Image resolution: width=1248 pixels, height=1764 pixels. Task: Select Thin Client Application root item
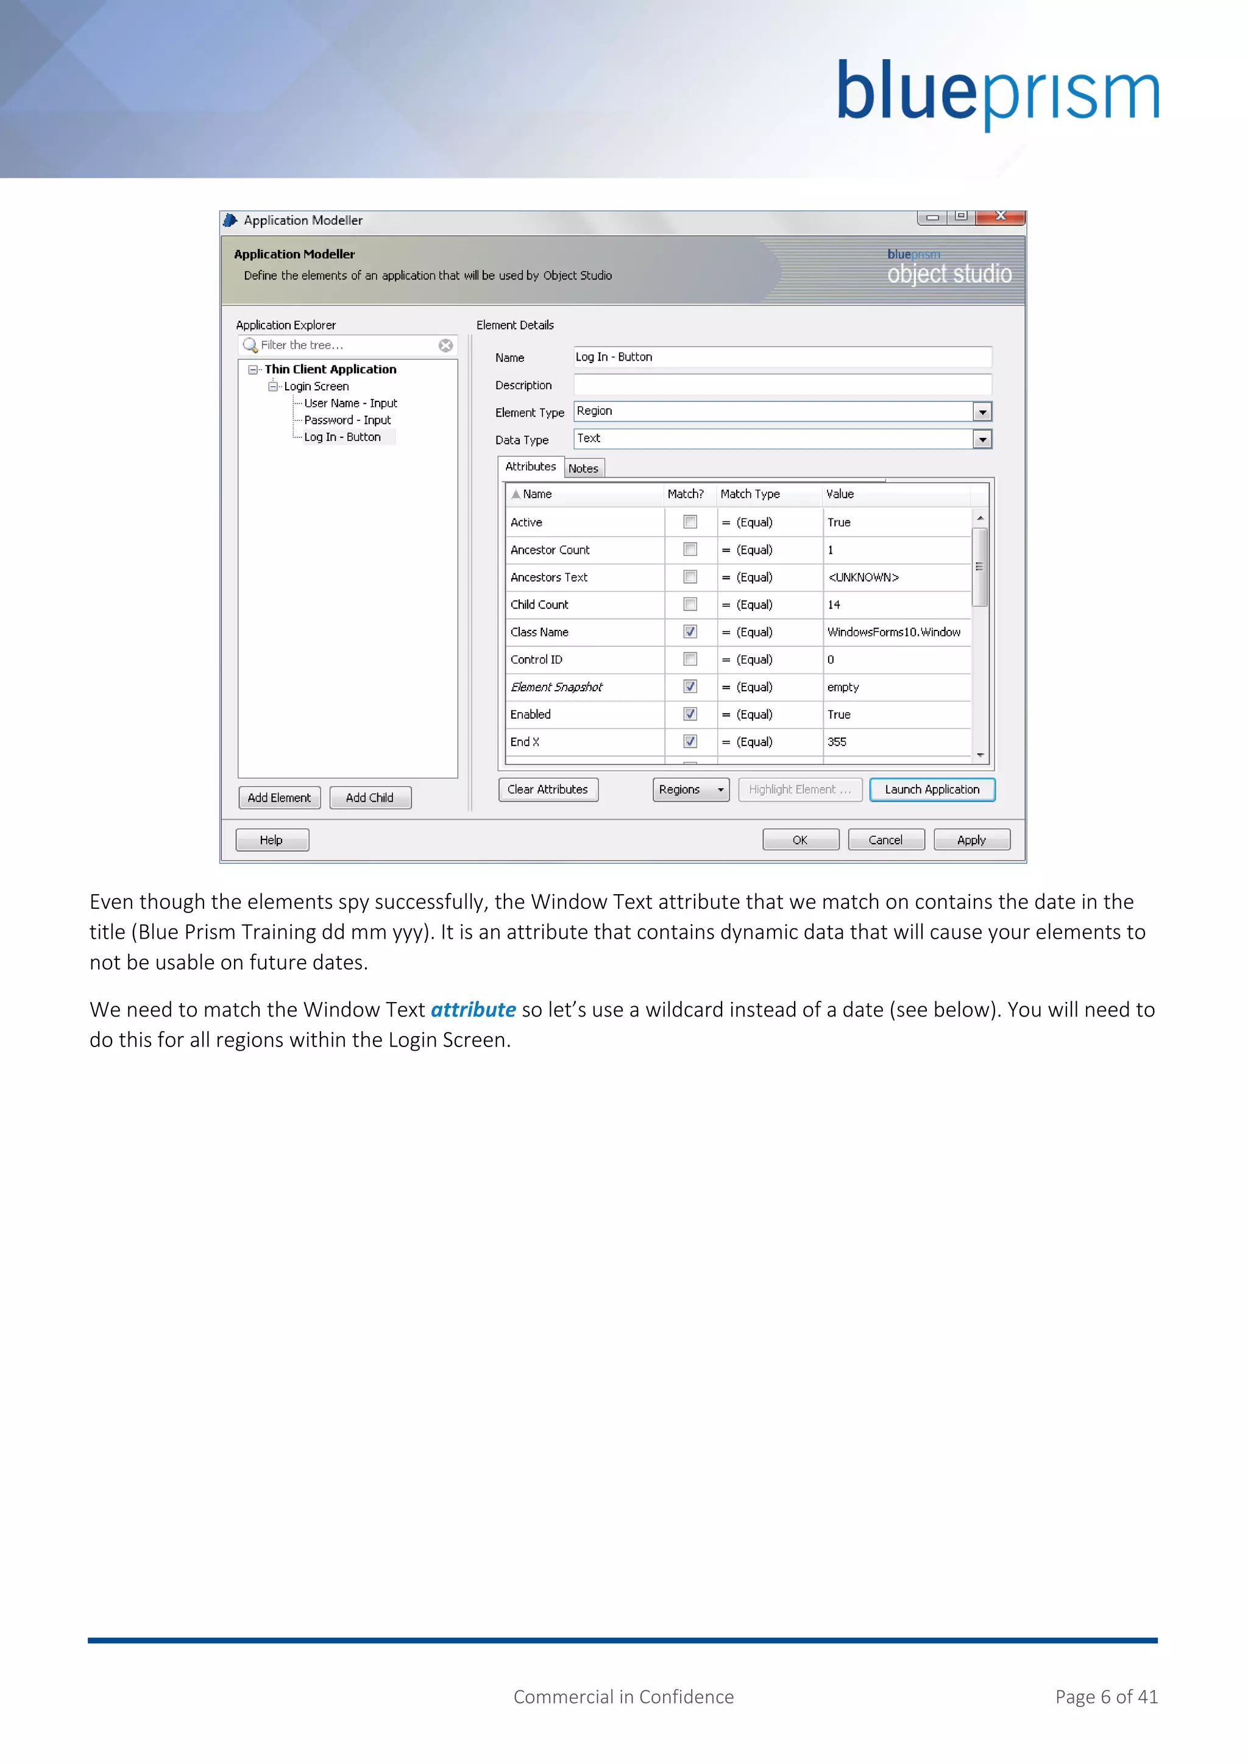tap(331, 370)
